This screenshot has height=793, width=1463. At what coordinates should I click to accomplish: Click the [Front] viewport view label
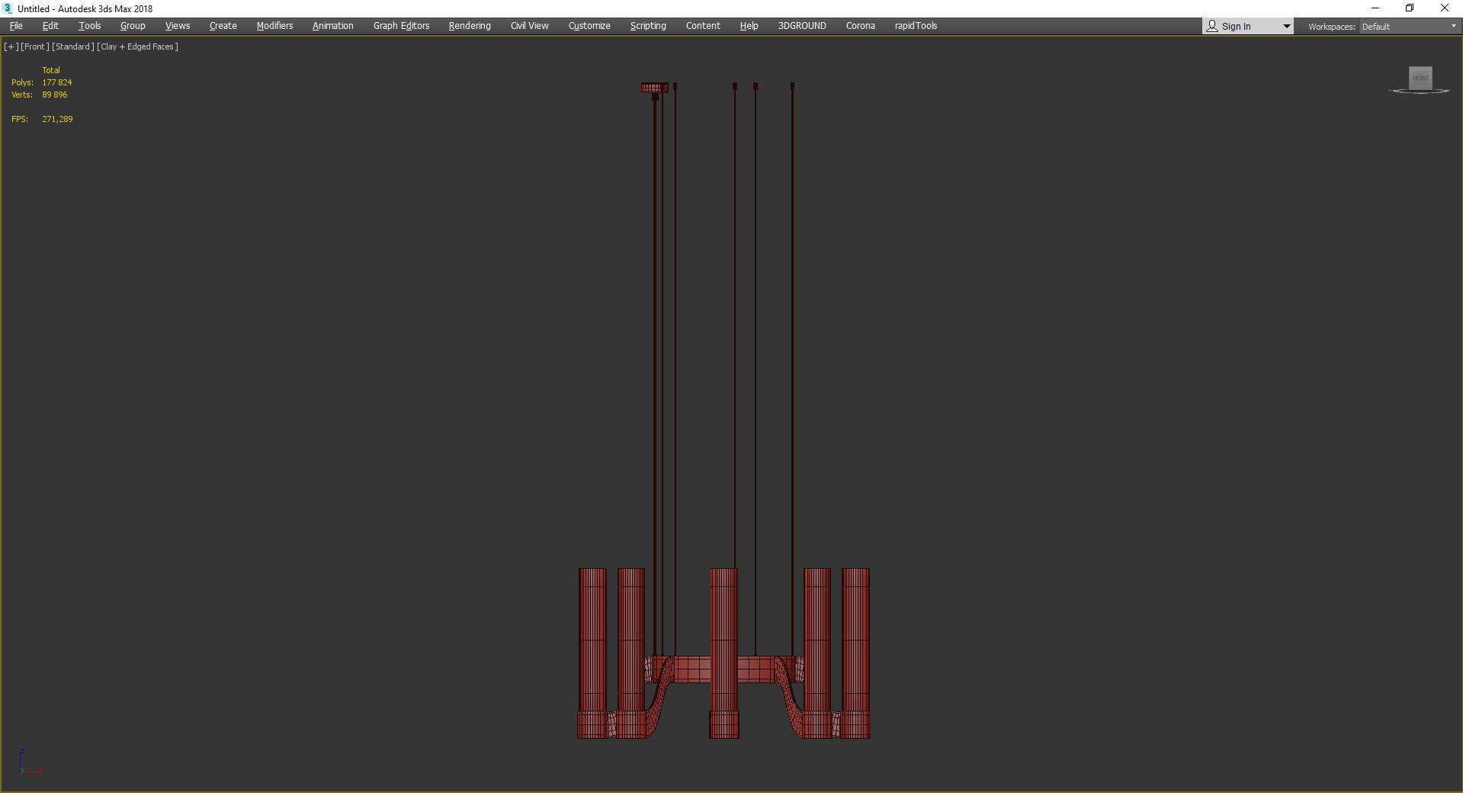click(x=35, y=47)
